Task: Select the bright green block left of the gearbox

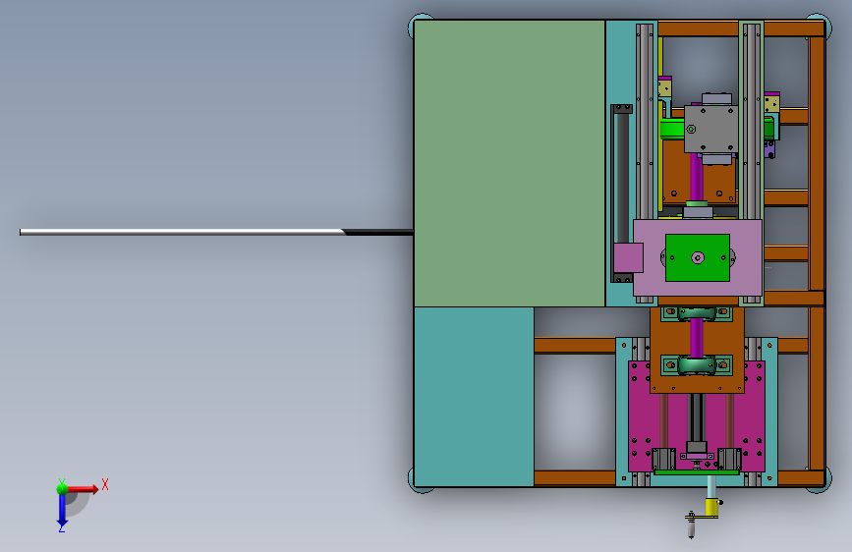Action: pyautogui.click(x=672, y=130)
